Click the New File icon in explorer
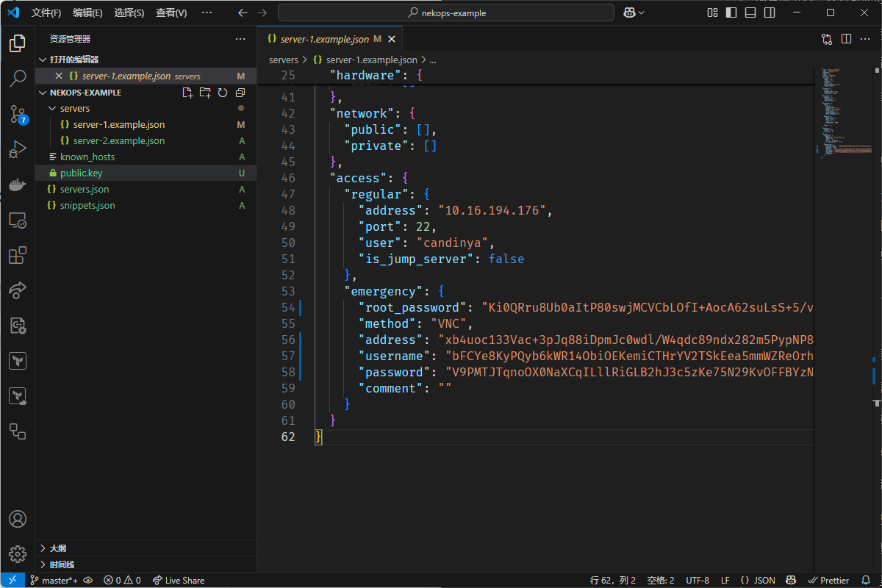This screenshot has height=588, width=882. (187, 93)
